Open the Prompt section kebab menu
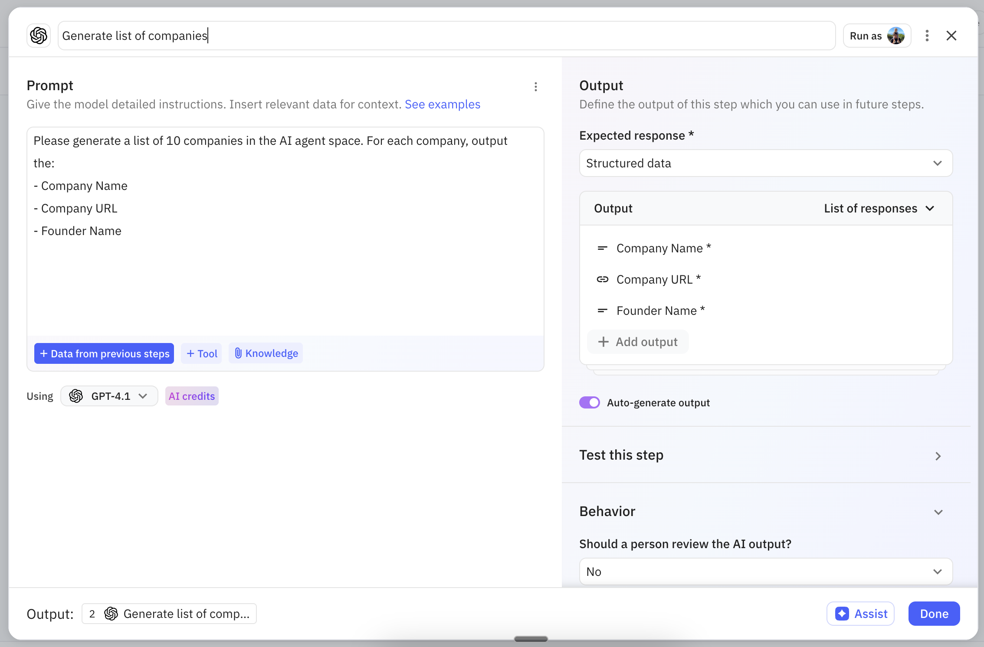 click(536, 87)
